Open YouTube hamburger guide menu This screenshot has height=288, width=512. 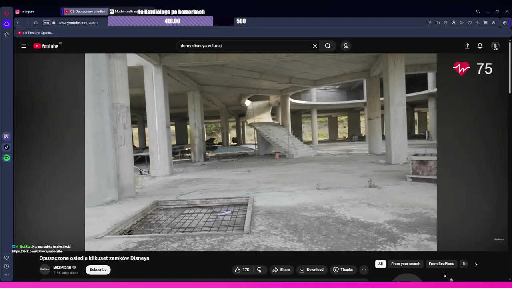pos(24,46)
